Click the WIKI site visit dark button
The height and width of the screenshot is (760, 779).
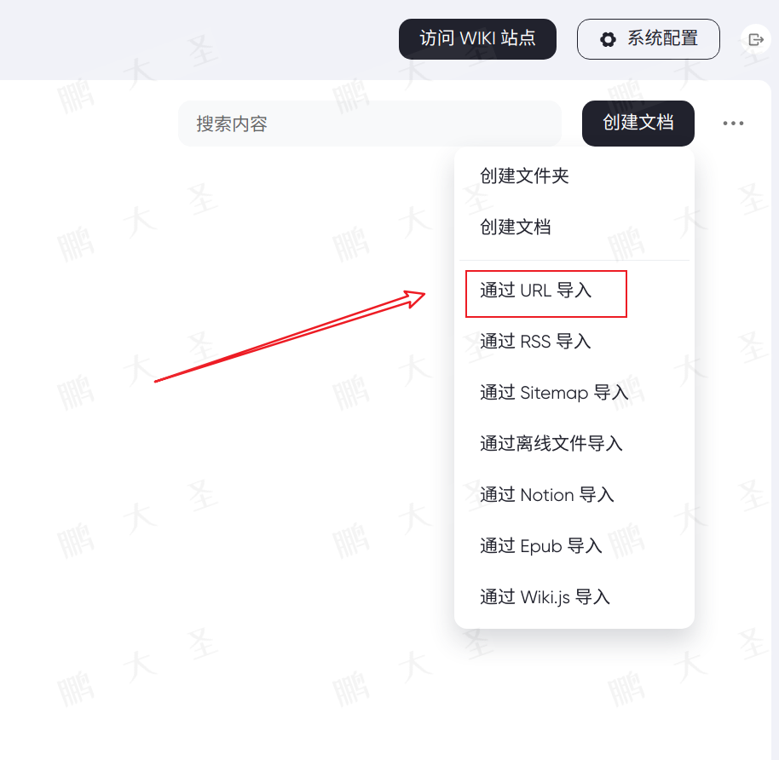click(477, 38)
